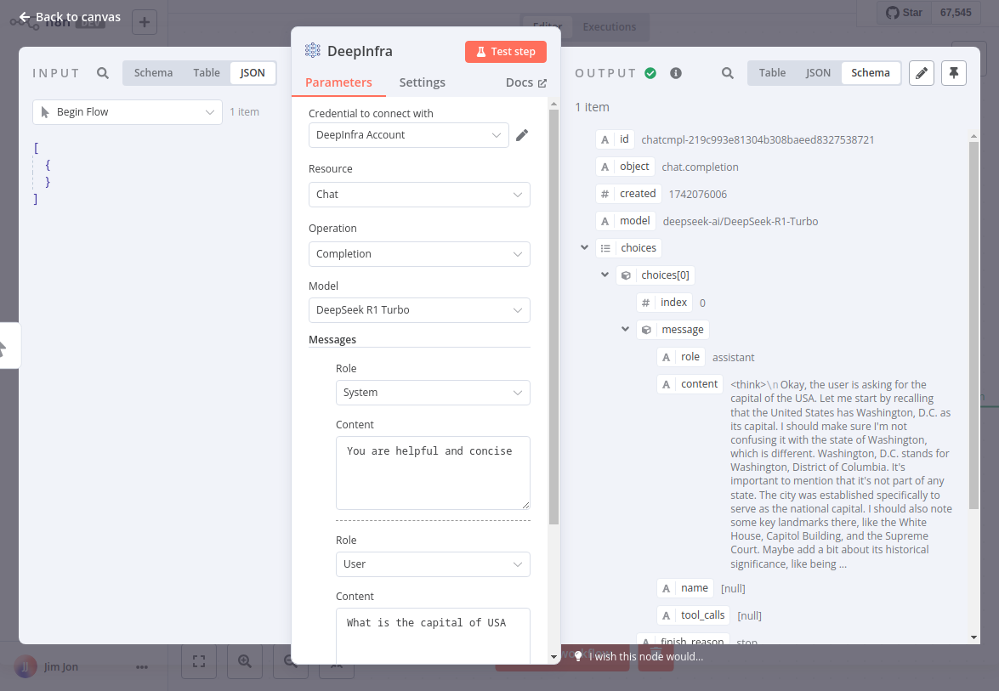Screen dimensions: 999x691
Task: Click the object schema field
Action: (625, 167)
